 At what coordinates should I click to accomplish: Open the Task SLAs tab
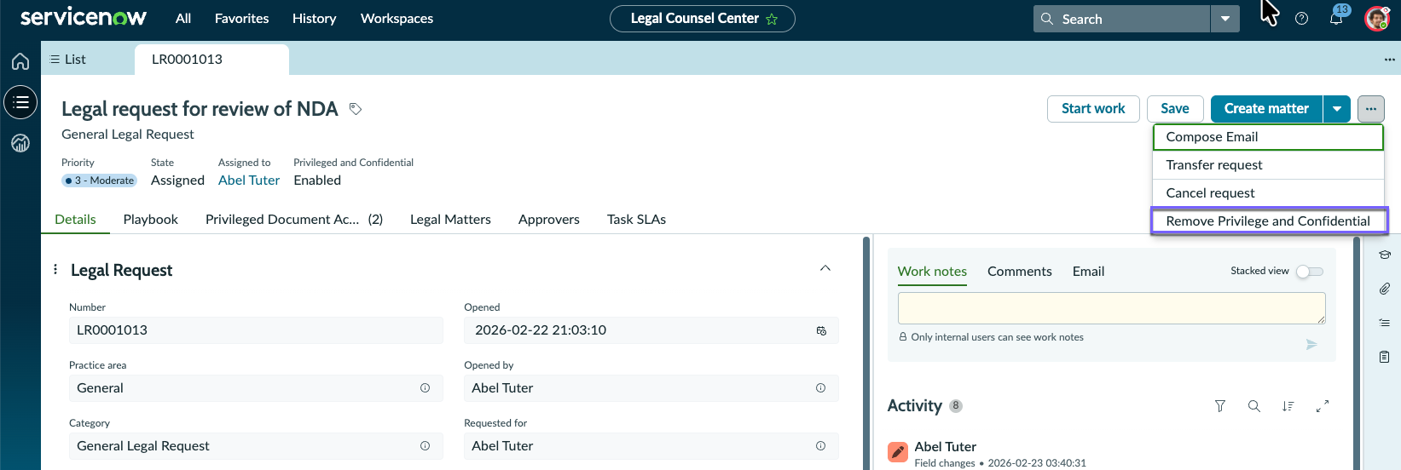[636, 220]
